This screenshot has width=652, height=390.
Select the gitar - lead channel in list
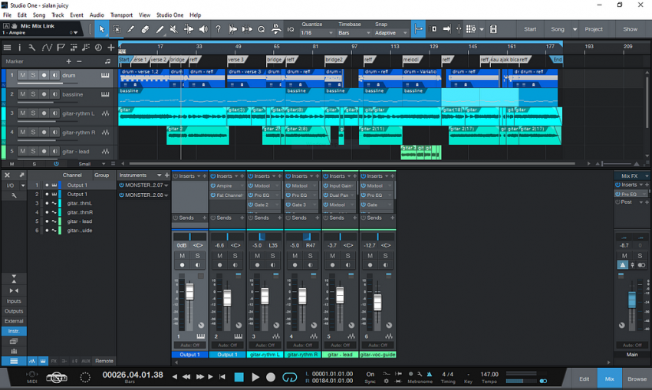tap(80, 221)
